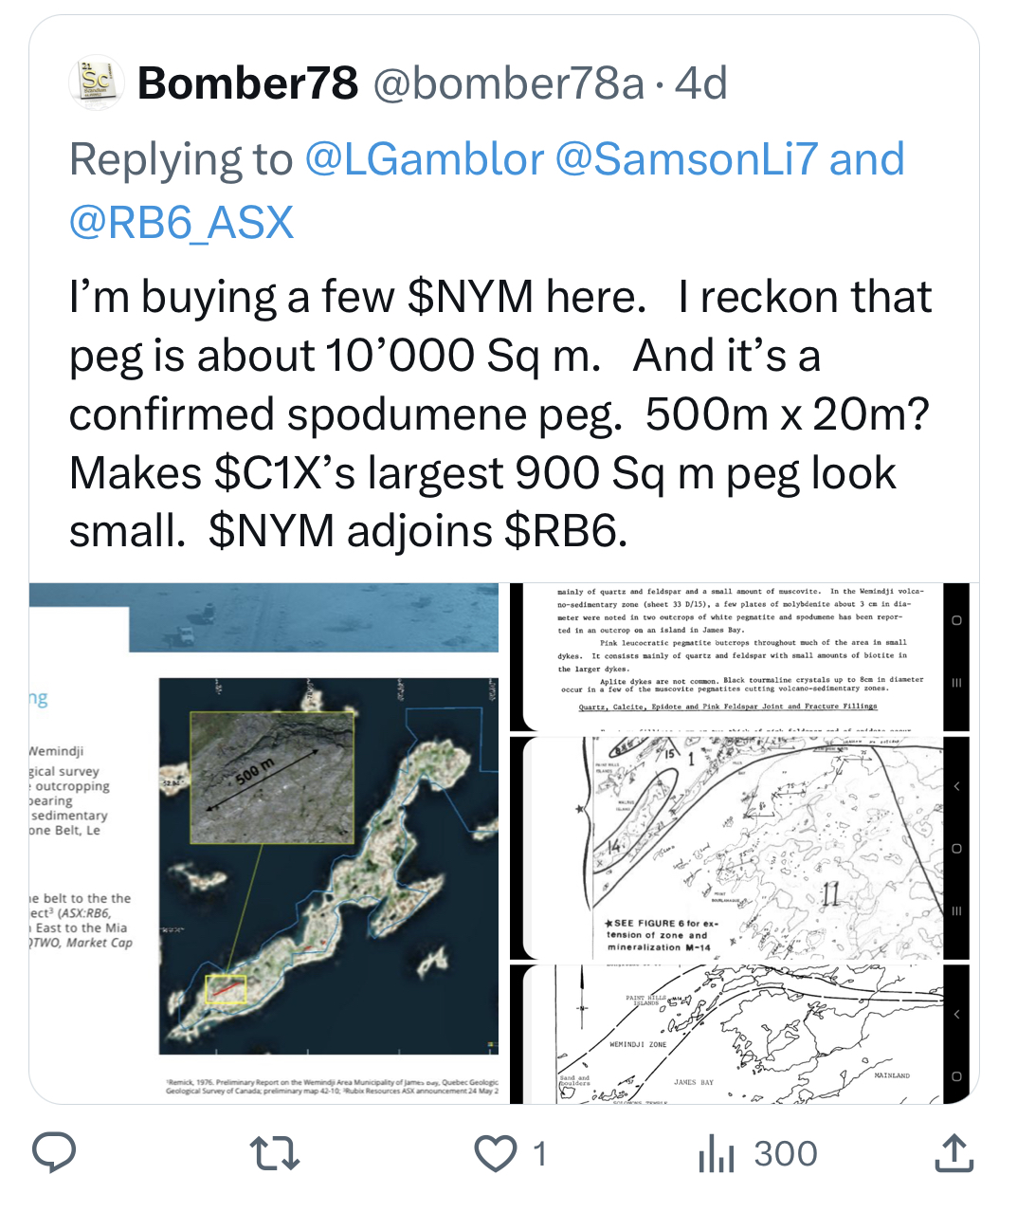
Task: Share tweet using upload arrow icon
Action: pos(953,1152)
